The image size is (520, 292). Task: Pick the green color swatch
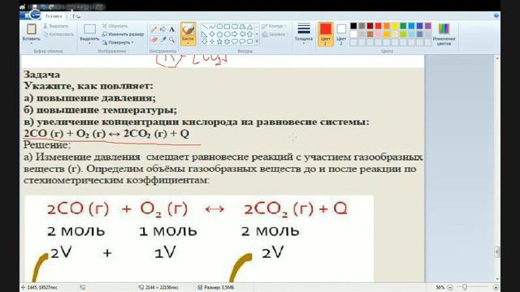(403, 26)
